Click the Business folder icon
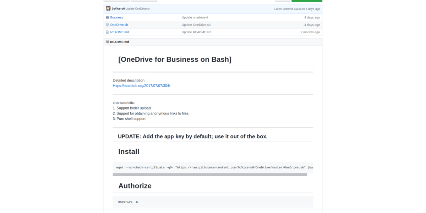Screen dimensions: 426x213 click(x=107, y=17)
